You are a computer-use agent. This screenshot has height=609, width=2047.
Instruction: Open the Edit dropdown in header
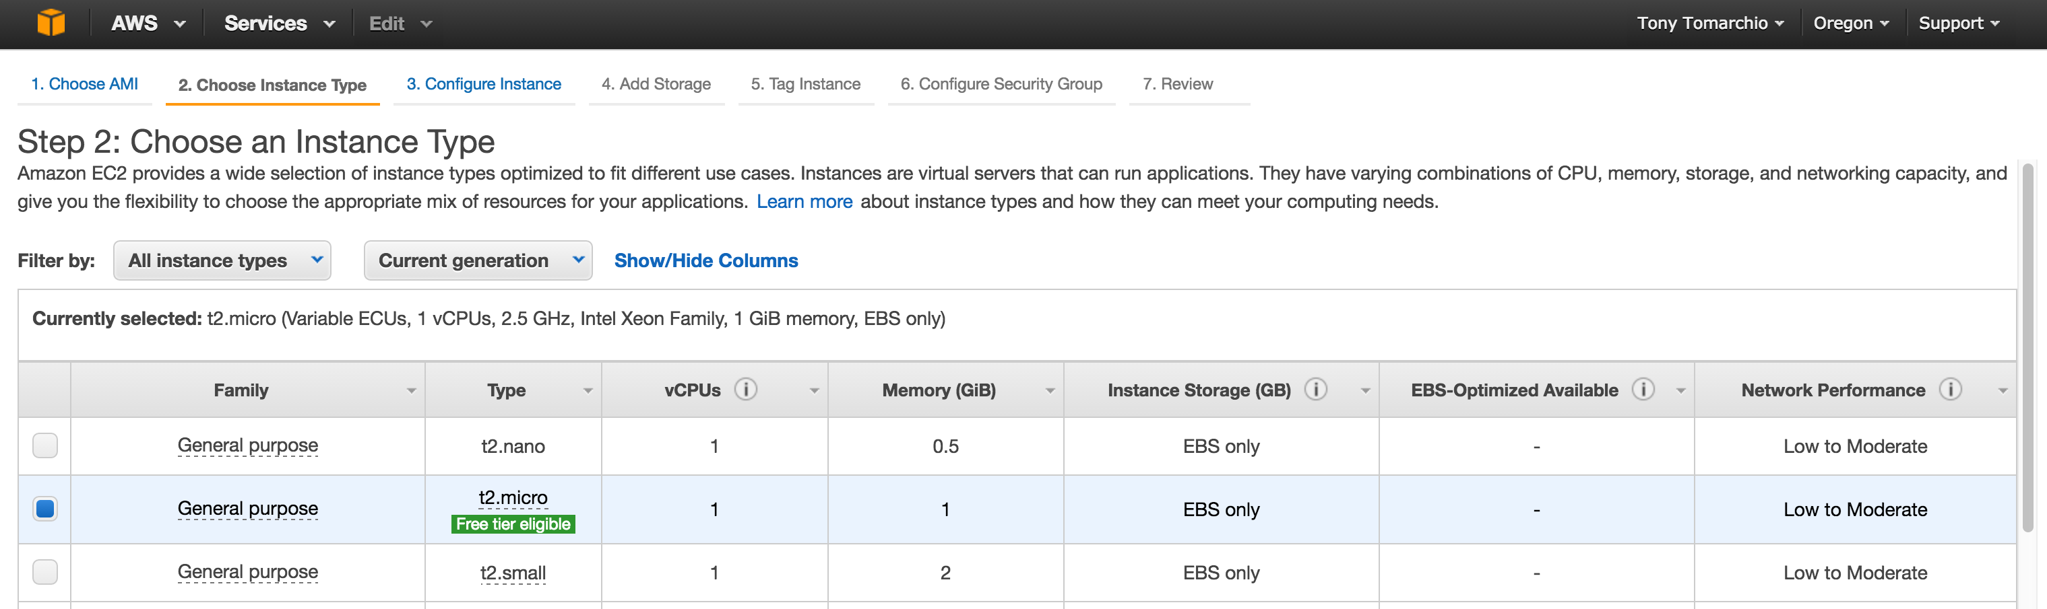[x=400, y=24]
